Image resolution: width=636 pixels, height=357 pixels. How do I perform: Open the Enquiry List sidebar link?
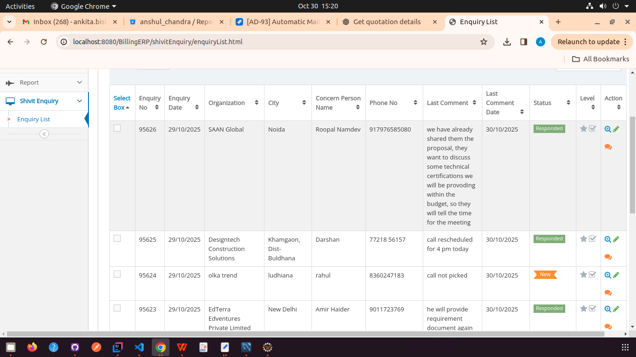pos(34,119)
